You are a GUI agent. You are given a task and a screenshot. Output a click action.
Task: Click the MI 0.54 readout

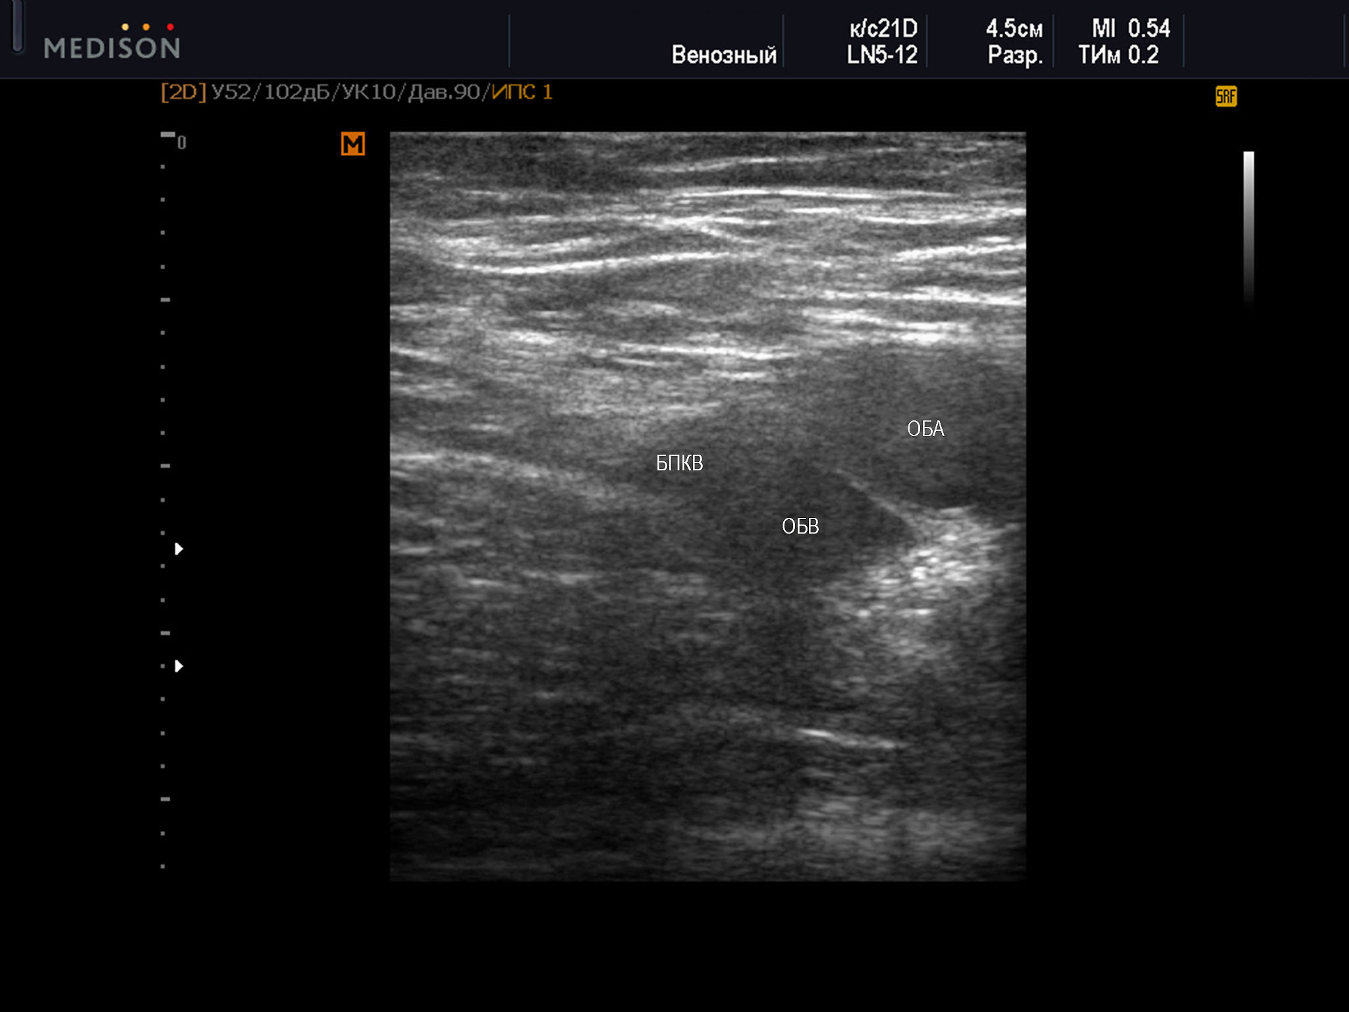coord(1130,28)
